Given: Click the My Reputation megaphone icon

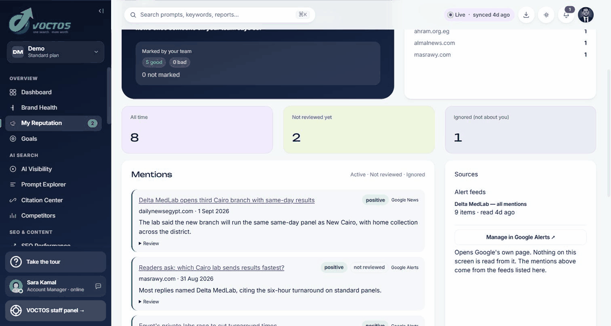Looking at the screenshot, I should coord(13,123).
